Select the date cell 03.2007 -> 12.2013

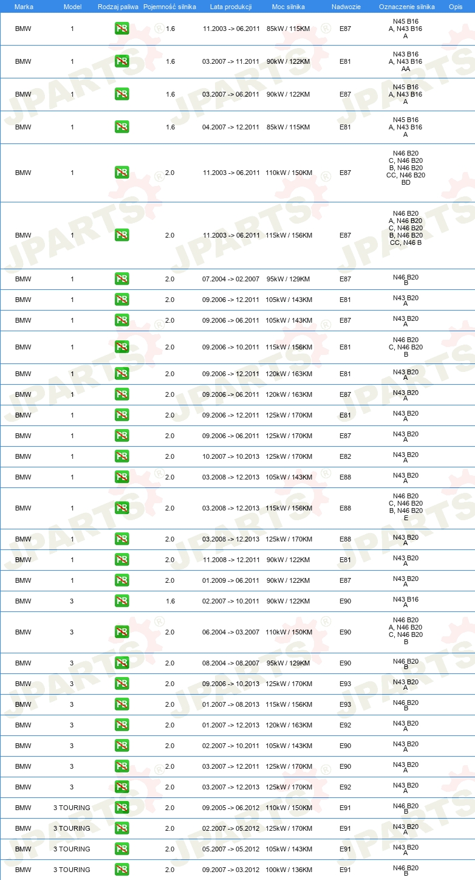pyautogui.click(x=231, y=787)
